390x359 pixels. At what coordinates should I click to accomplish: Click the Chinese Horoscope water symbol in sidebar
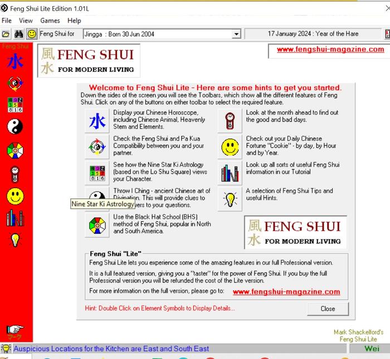tap(15, 61)
